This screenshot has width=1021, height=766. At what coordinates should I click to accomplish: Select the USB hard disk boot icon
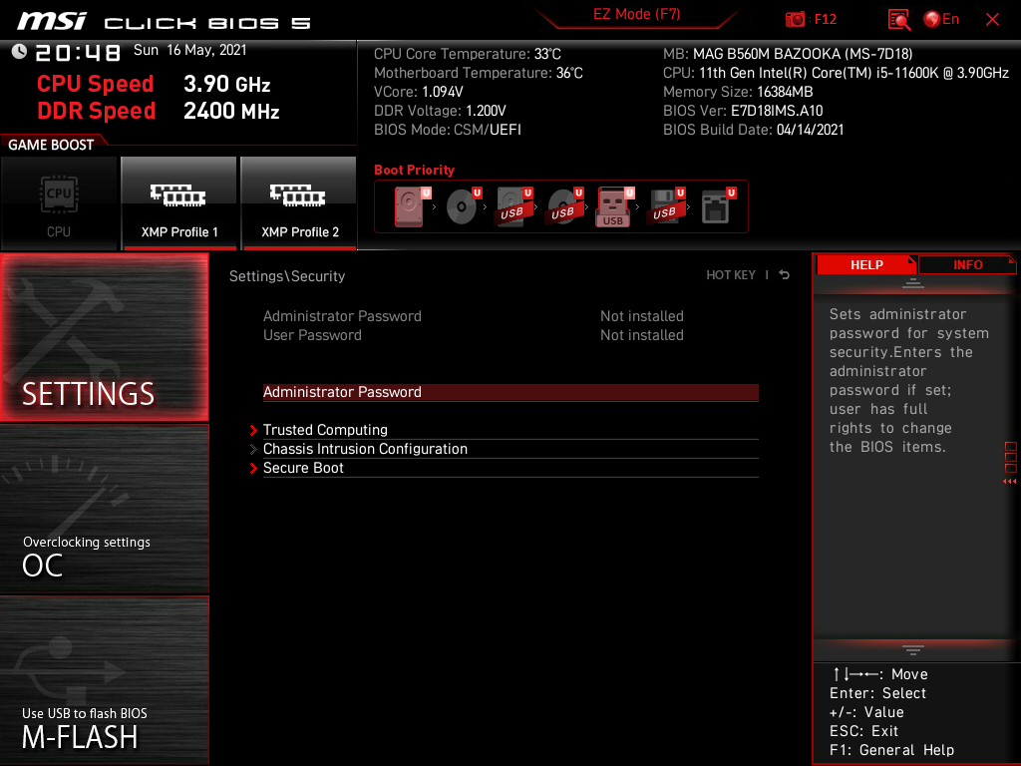pyautogui.click(x=513, y=206)
